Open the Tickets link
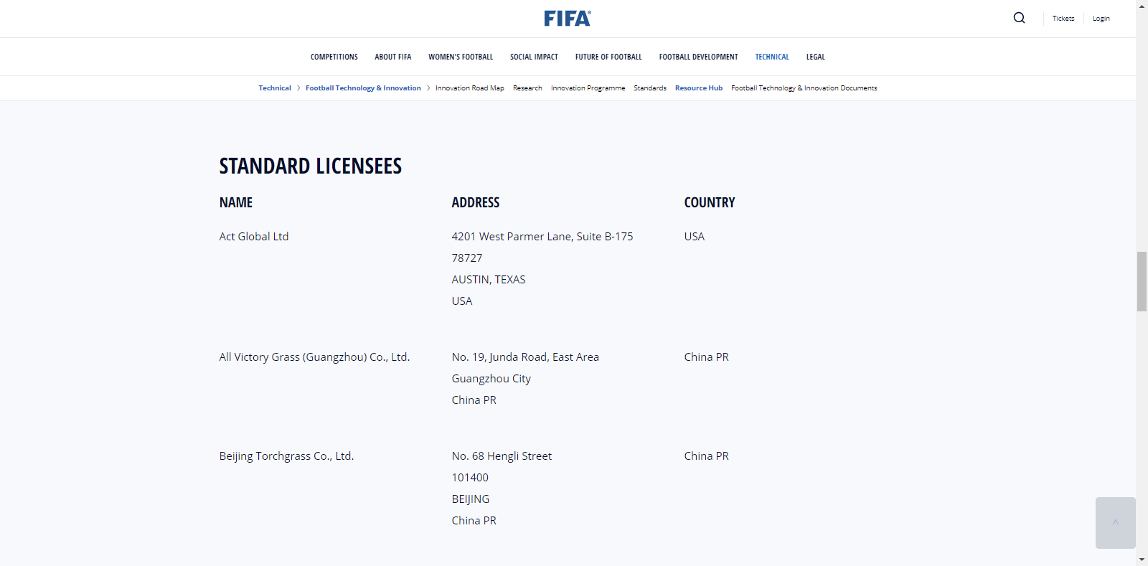Viewport: 1148px width, 566px height. pyautogui.click(x=1063, y=19)
